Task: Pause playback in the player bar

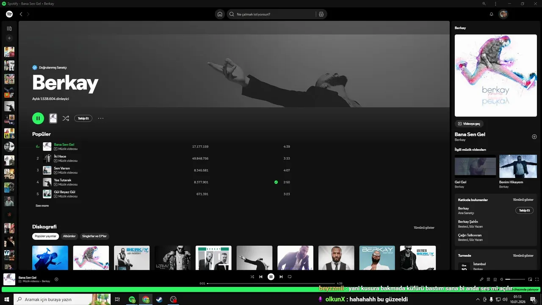Action: 271,277
